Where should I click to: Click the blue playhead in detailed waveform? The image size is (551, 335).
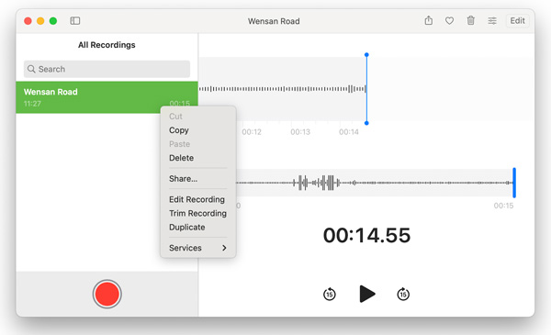[366, 89]
